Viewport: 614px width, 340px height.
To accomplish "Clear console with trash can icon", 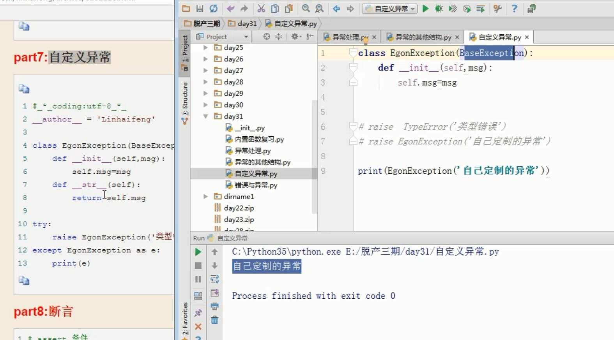I will click(x=214, y=320).
